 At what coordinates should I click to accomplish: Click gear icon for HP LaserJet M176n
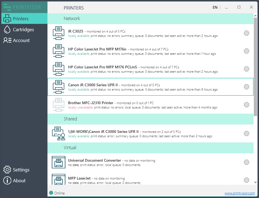tap(246, 51)
